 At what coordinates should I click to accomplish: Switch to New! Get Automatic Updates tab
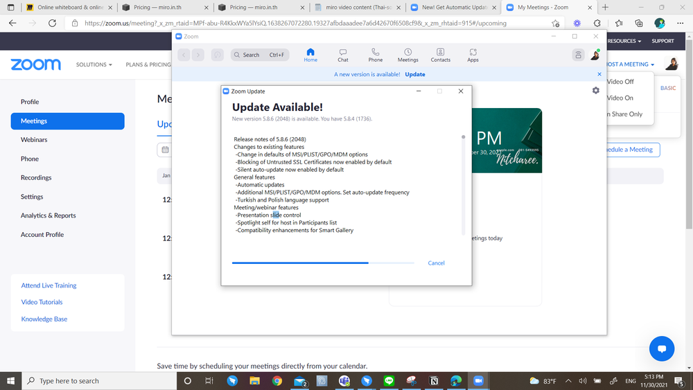[454, 8]
